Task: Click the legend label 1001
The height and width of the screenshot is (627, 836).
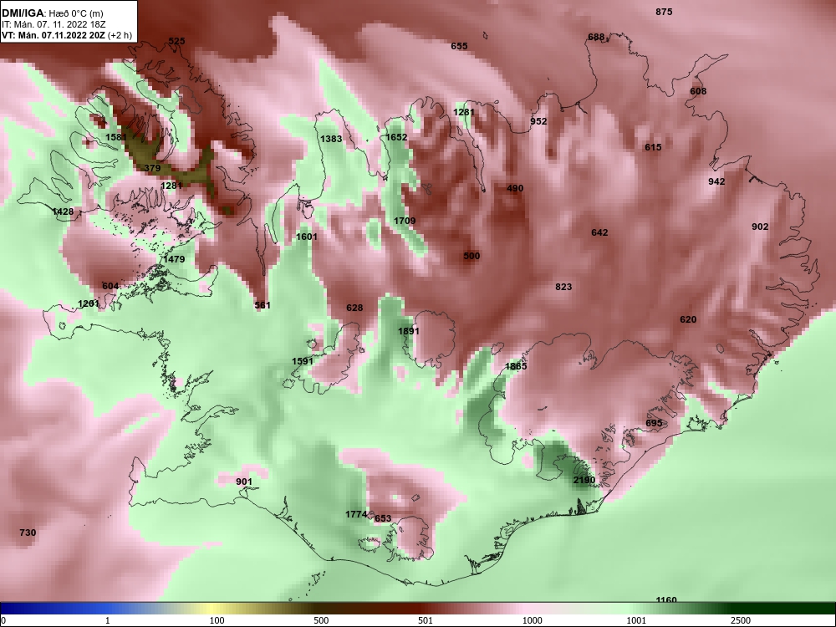Action: [x=636, y=620]
